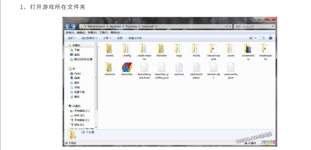Open the assets folder
311x150 pixels.
(x=110, y=51)
